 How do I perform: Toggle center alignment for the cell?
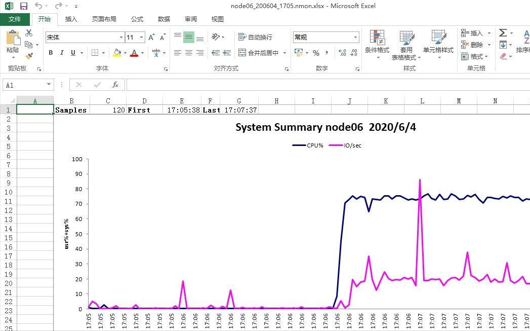[x=188, y=52]
